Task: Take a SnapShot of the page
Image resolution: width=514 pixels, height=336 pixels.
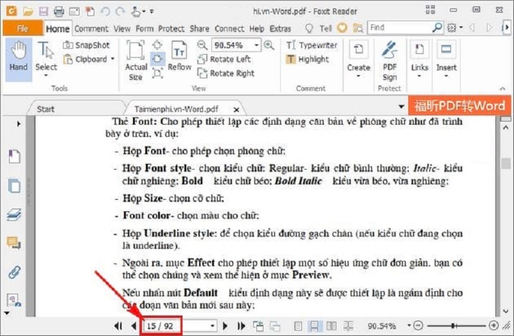Action: (x=86, y=45)
